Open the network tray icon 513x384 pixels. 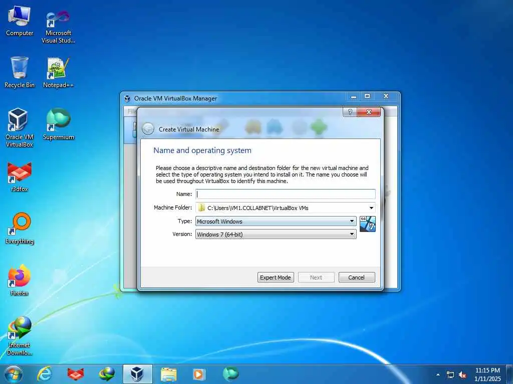pos(450,375)
